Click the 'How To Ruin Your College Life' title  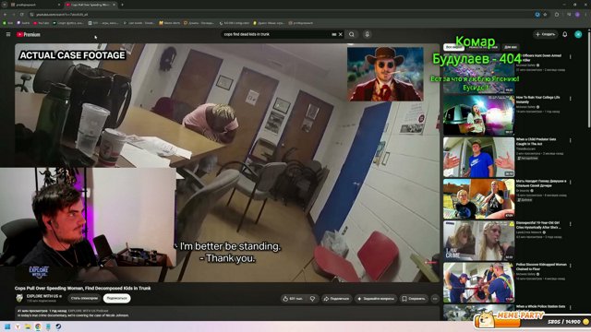(538, 100)
